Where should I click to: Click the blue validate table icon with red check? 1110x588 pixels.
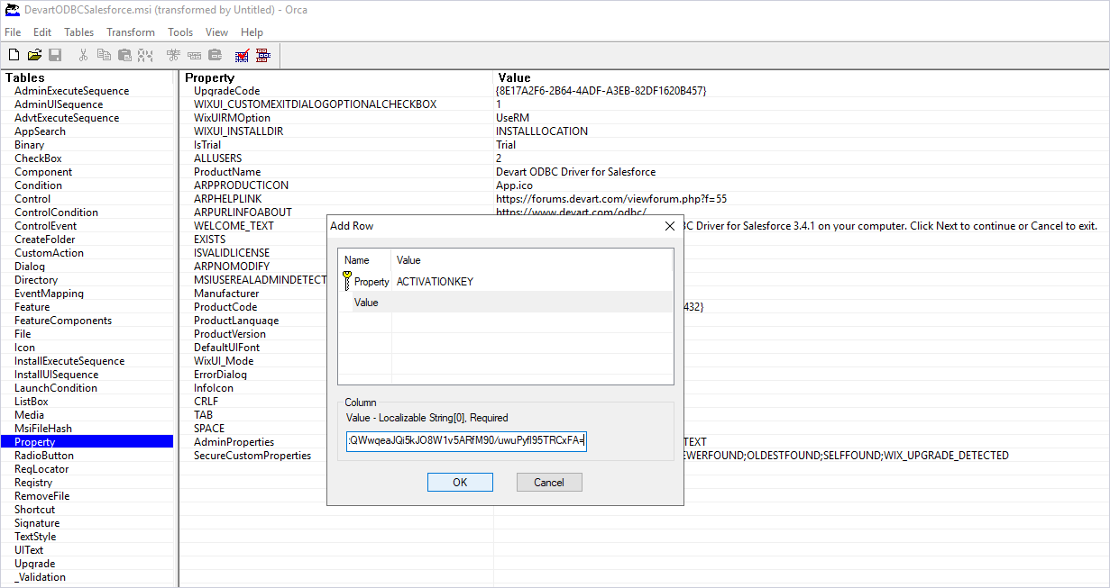(242, 54)
